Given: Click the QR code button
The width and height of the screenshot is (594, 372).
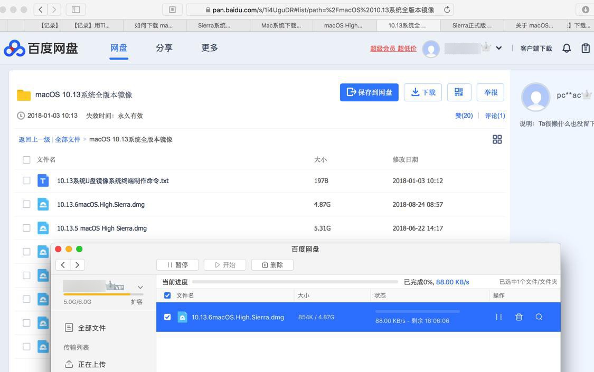Looking at the screenshot, I should pos(459,92).
